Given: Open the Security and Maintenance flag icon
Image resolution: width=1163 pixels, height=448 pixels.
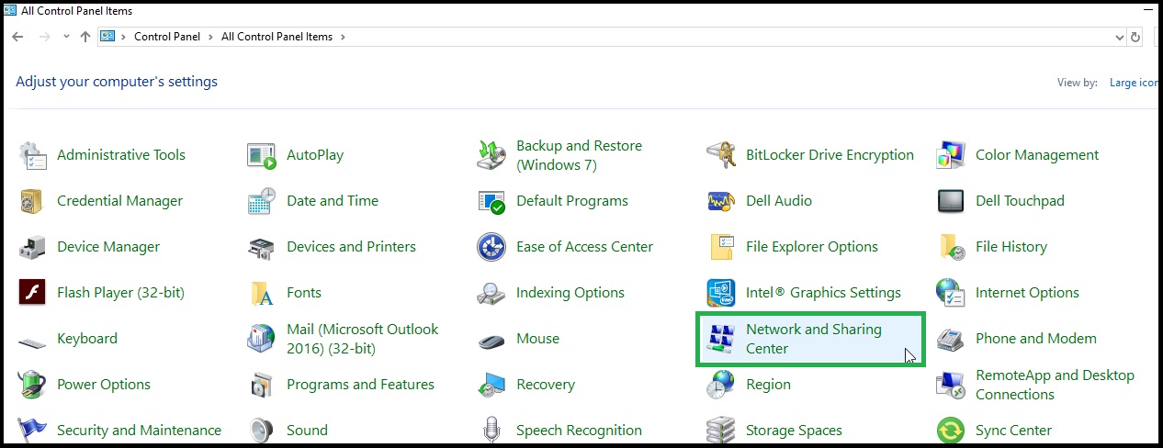Looking at the screenshot, I should 32,430.
